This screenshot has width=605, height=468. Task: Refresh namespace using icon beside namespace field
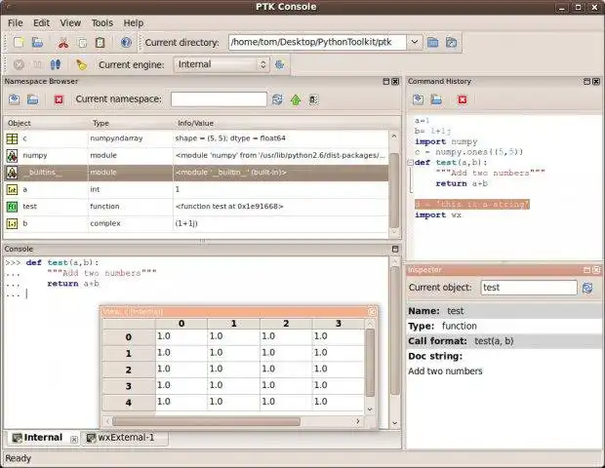[278, 99]
